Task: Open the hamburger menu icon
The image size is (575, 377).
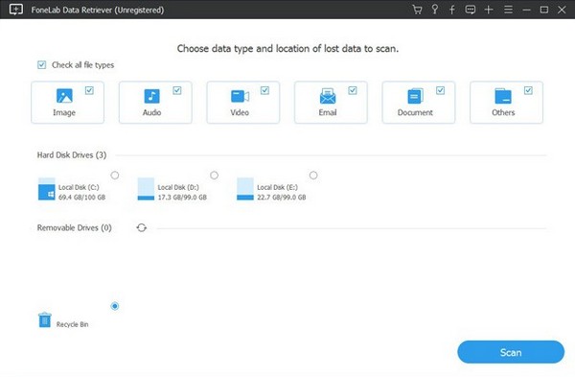Action: click(508, 10)
